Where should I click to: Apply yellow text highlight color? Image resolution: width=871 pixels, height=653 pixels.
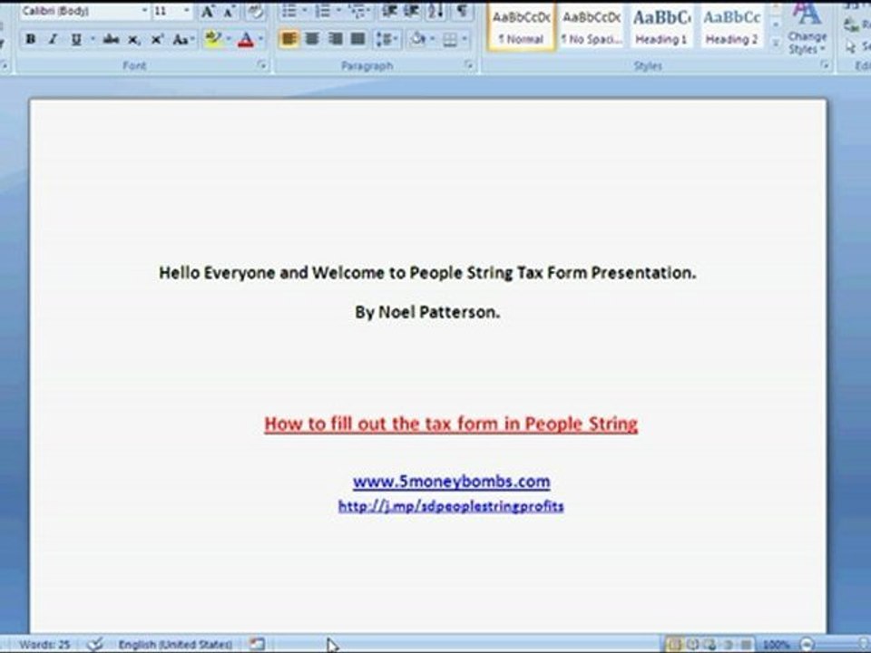pos(212,39)
